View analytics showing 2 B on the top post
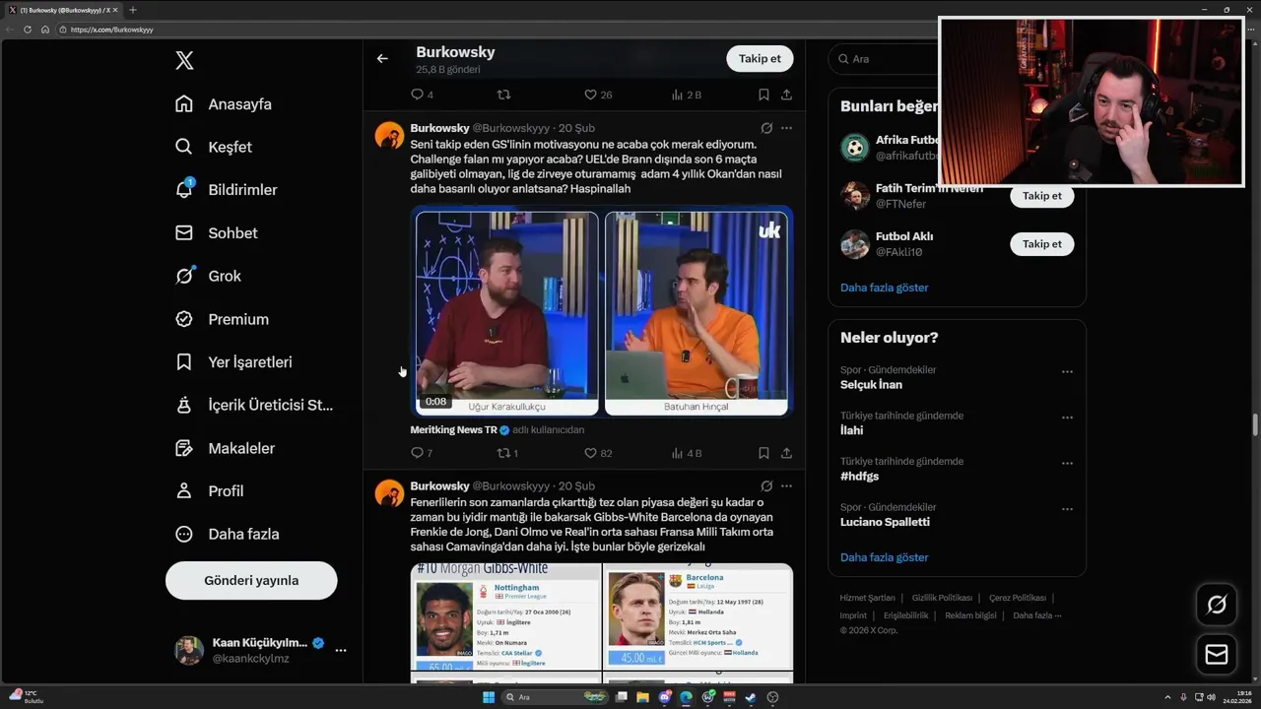 click(x=687, y=95)
